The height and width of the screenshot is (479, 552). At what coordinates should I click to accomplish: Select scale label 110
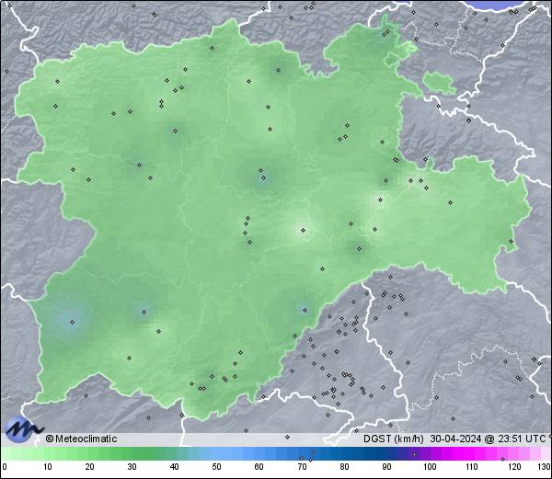[x=472, y=467]
